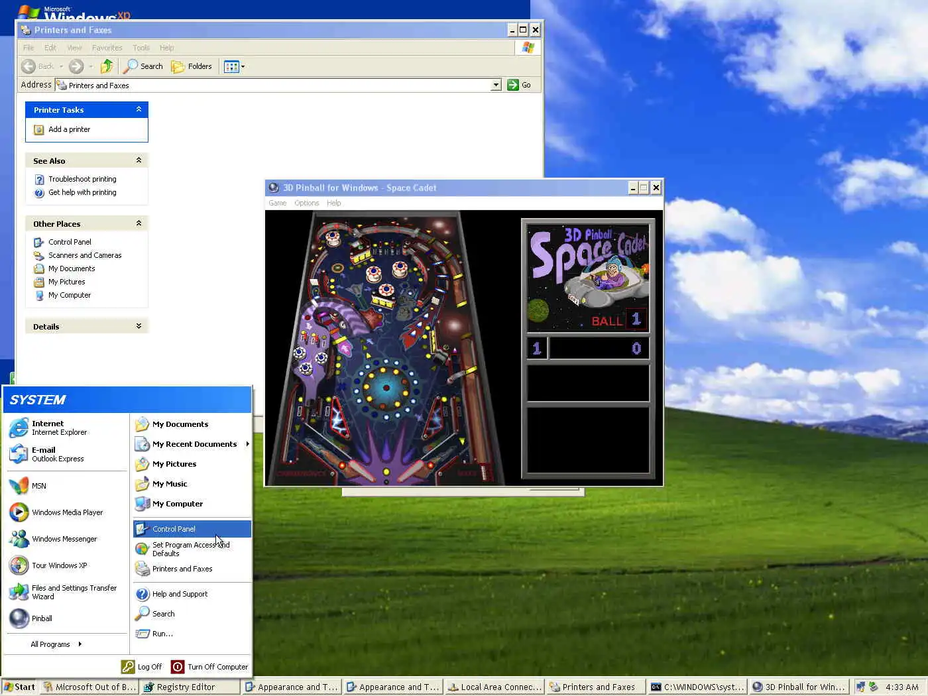The image size is (928, 696).
Task: Open Help menu in 3D Pinball
Action: (334, 203)
